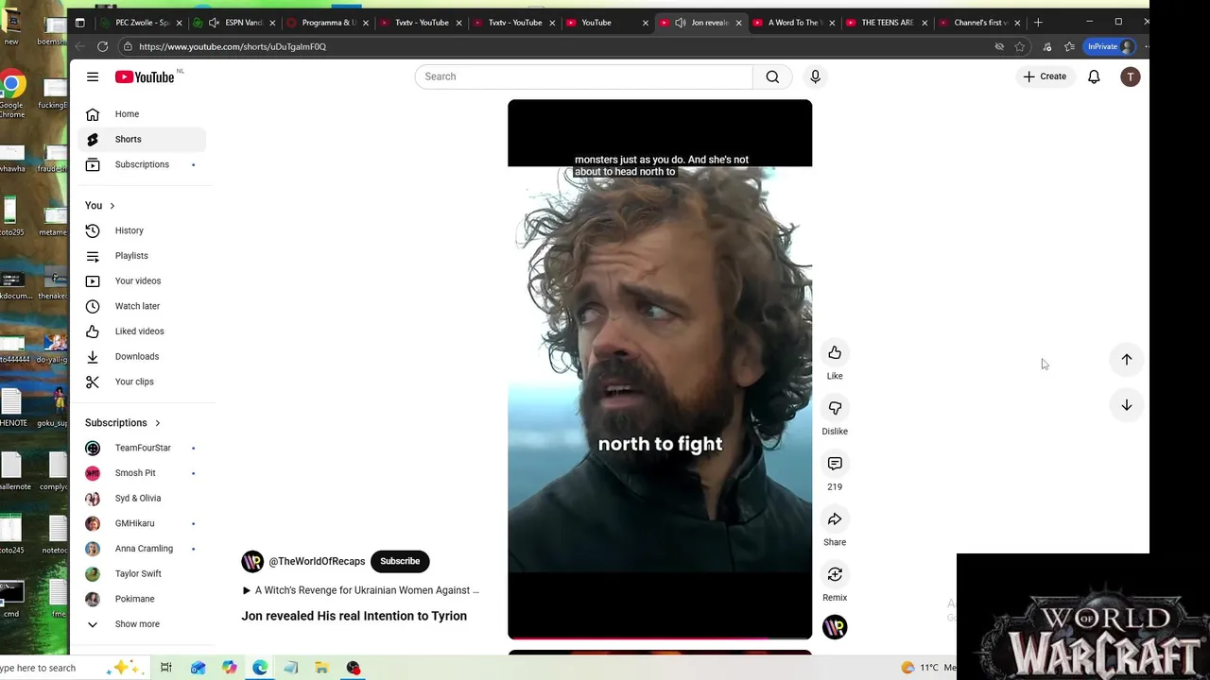This screenshot has height=680, width=1210.
Task: Mute the Jon revealed tab audio
Action: point(681,23)
